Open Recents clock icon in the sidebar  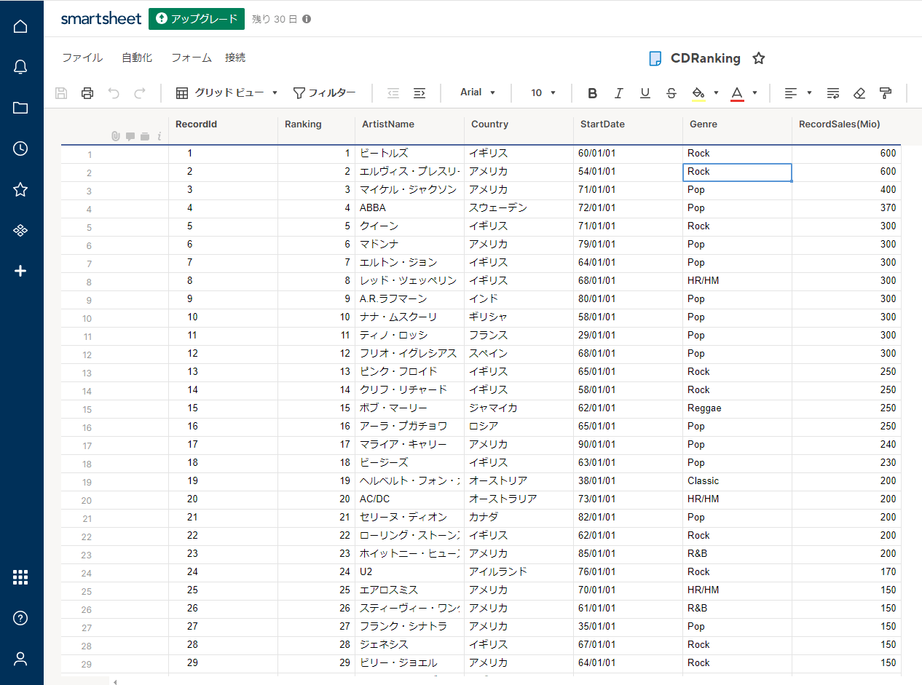pos(20,149)
